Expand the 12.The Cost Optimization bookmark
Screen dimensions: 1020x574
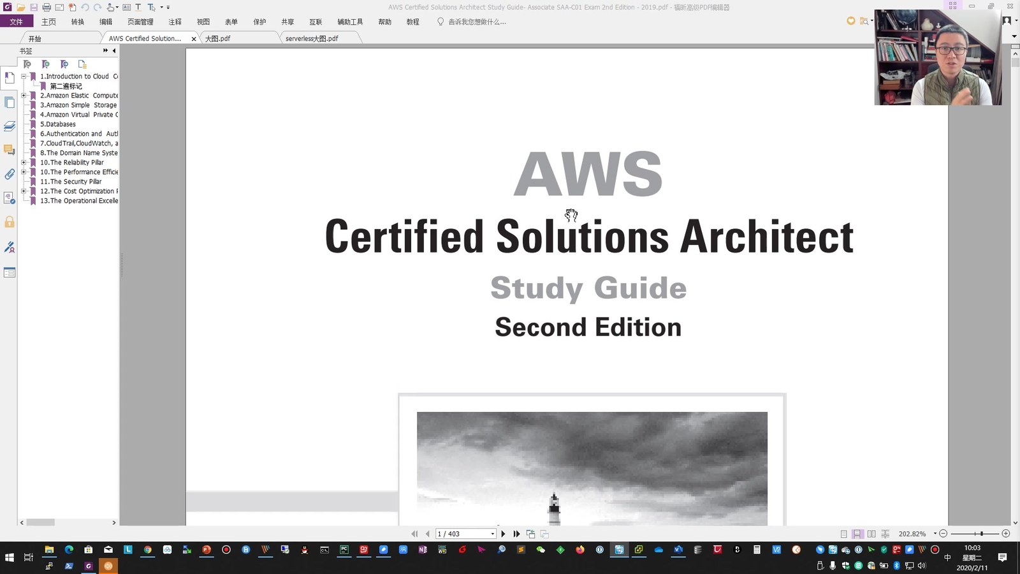point(24,191)
